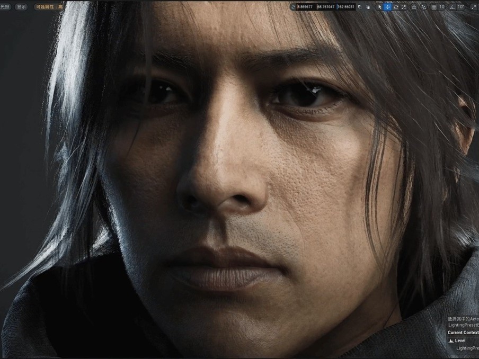Viewport: 479px width, 359px height.
Task: Open the 可延展性 scalability dropdown
Action: [49, 7]
